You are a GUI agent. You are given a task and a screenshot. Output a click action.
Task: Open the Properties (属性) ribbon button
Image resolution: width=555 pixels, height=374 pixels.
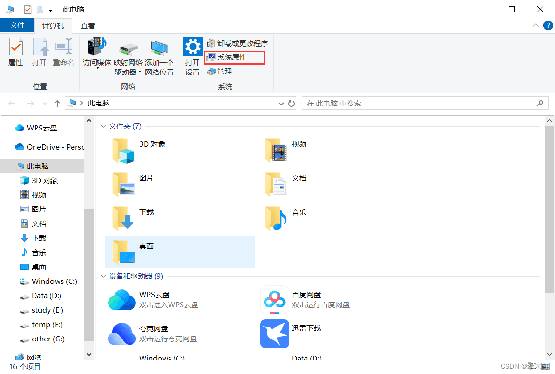15,52
